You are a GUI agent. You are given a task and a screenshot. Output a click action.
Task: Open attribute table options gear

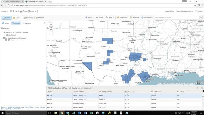(x=203, y=91)
